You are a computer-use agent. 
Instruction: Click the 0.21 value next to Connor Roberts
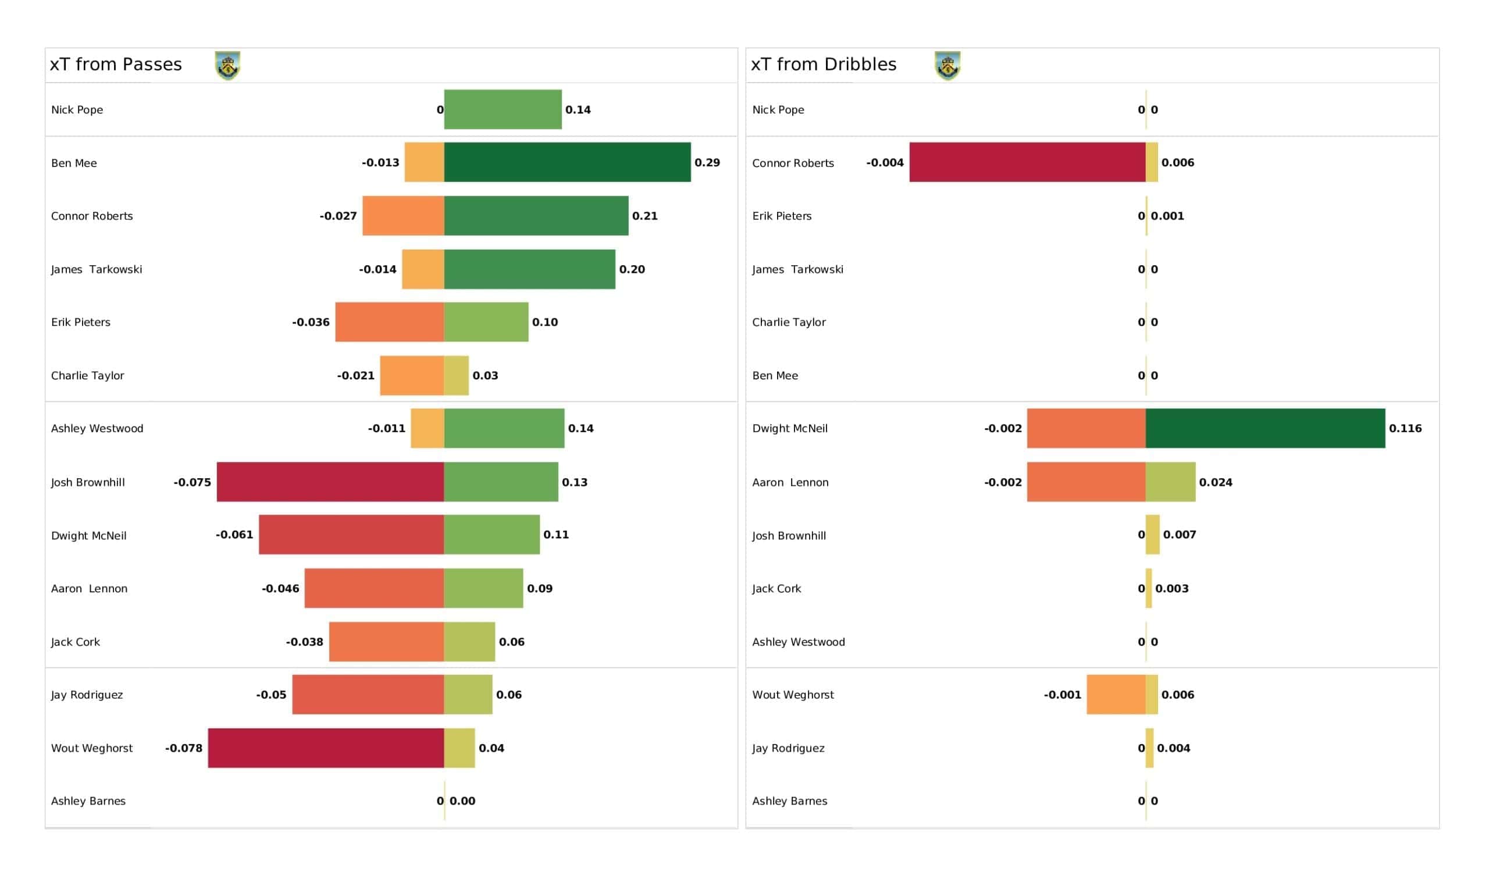[x=644, y=216]
